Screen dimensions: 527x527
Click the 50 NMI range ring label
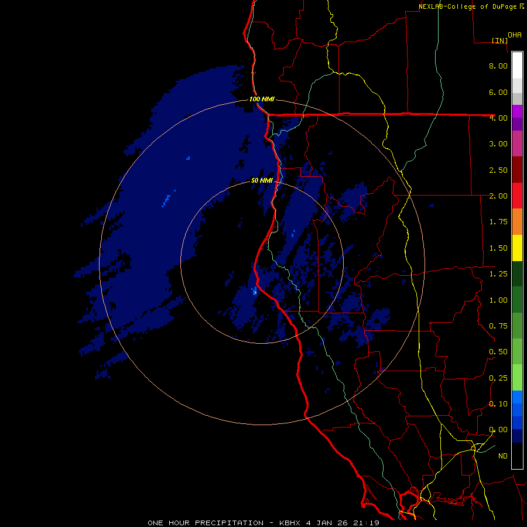pos(262,180)
